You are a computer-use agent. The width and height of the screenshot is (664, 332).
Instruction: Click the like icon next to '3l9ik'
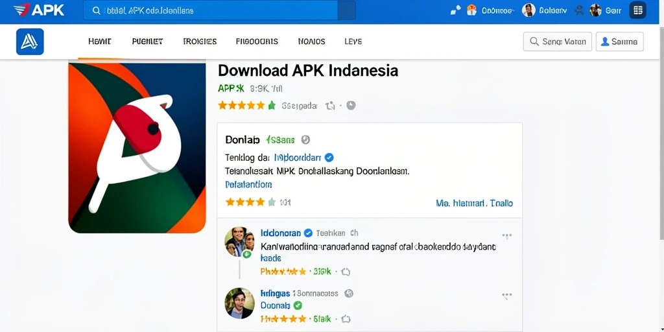point(346,272)
